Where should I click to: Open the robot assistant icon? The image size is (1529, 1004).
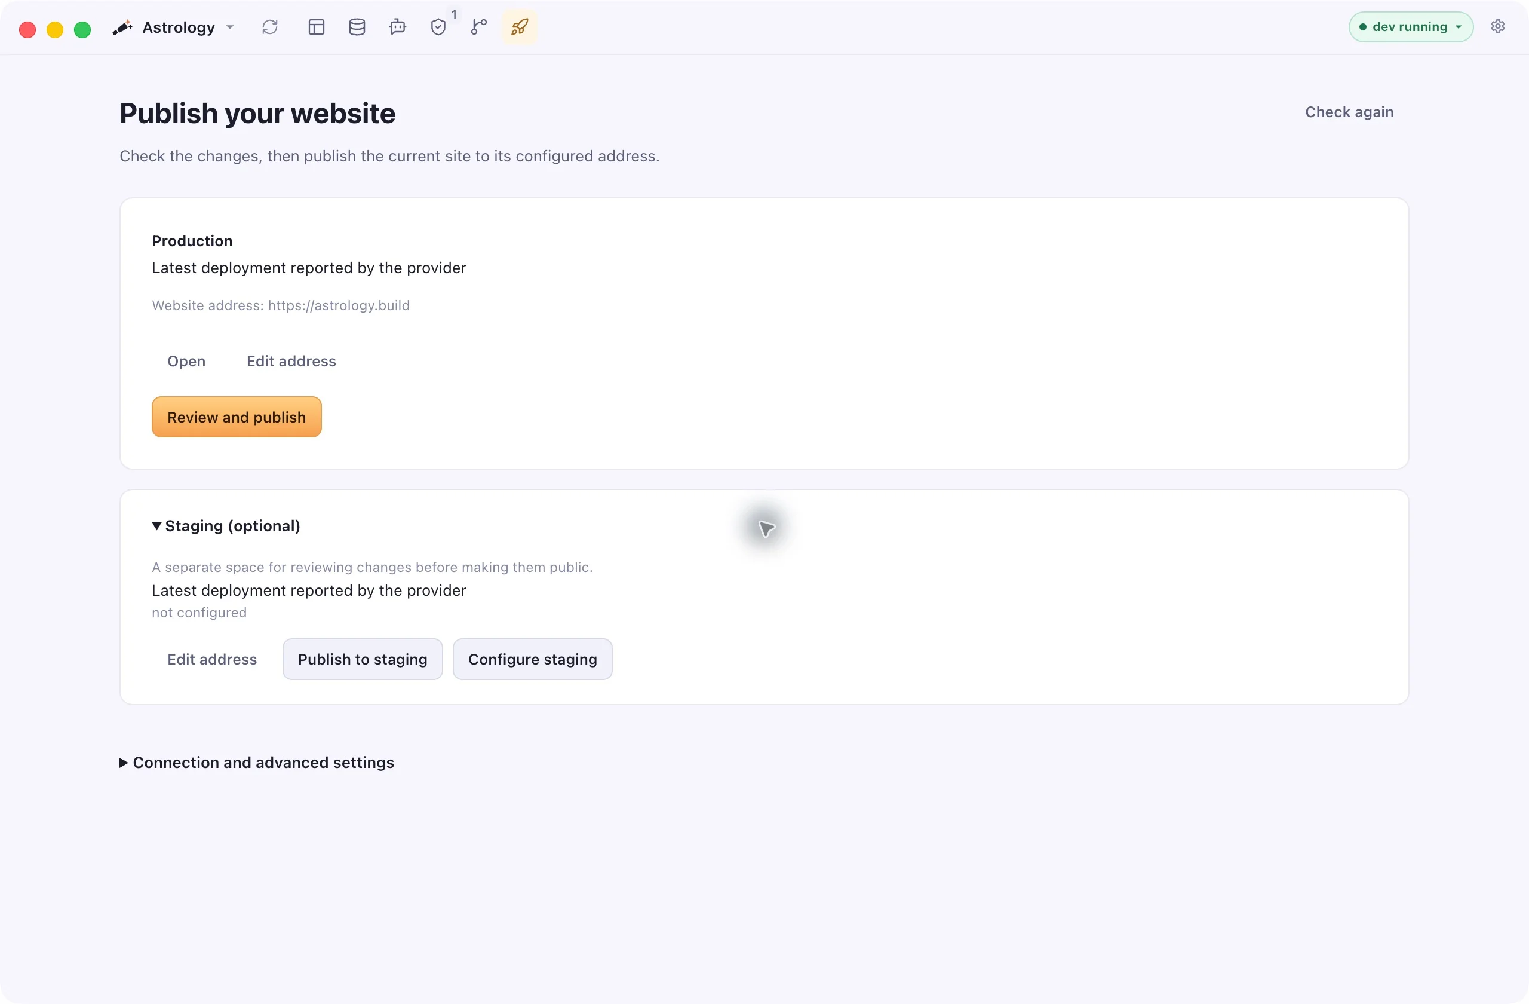pos(398,27)
